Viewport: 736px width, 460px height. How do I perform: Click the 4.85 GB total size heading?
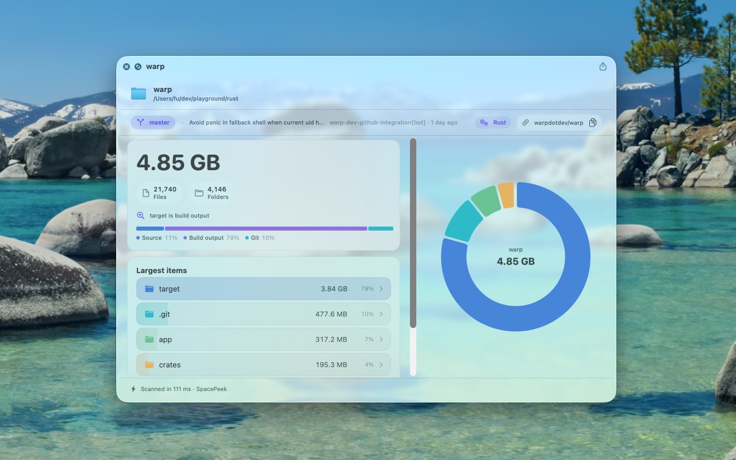point(178,163)
